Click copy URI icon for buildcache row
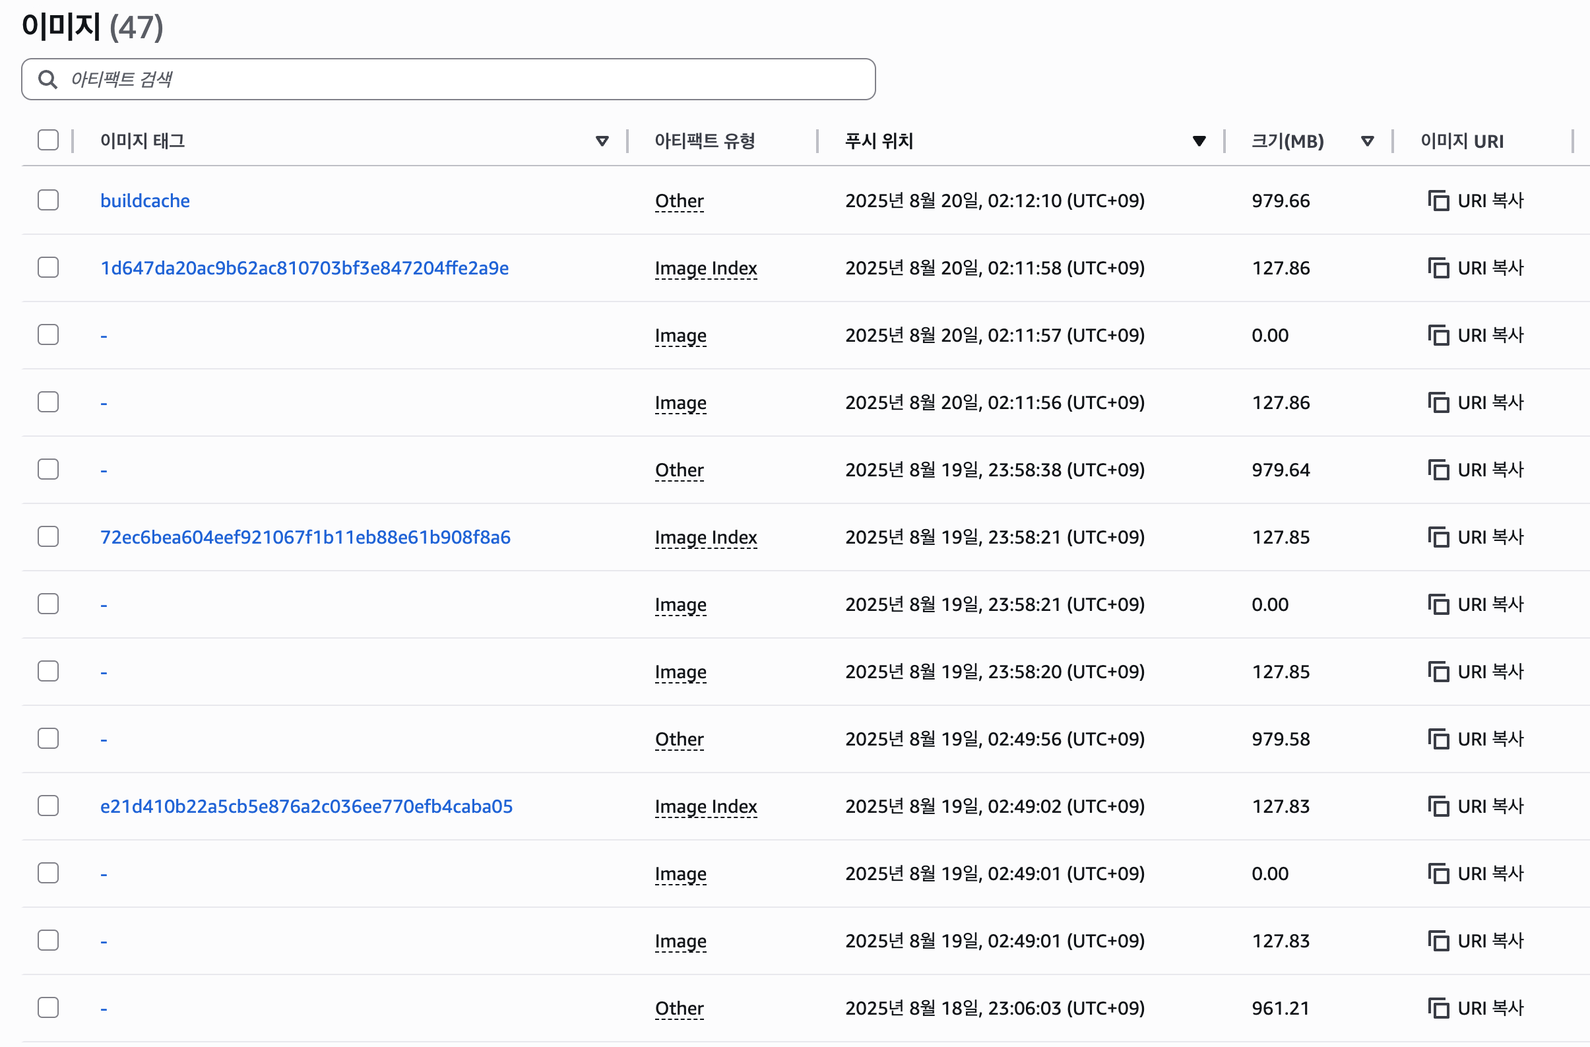The height and width of the screenshot is (1047, 1590). (x=1438, y=201)
